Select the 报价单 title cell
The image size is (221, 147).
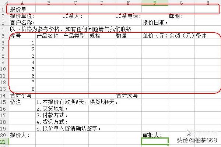point(18,9)
